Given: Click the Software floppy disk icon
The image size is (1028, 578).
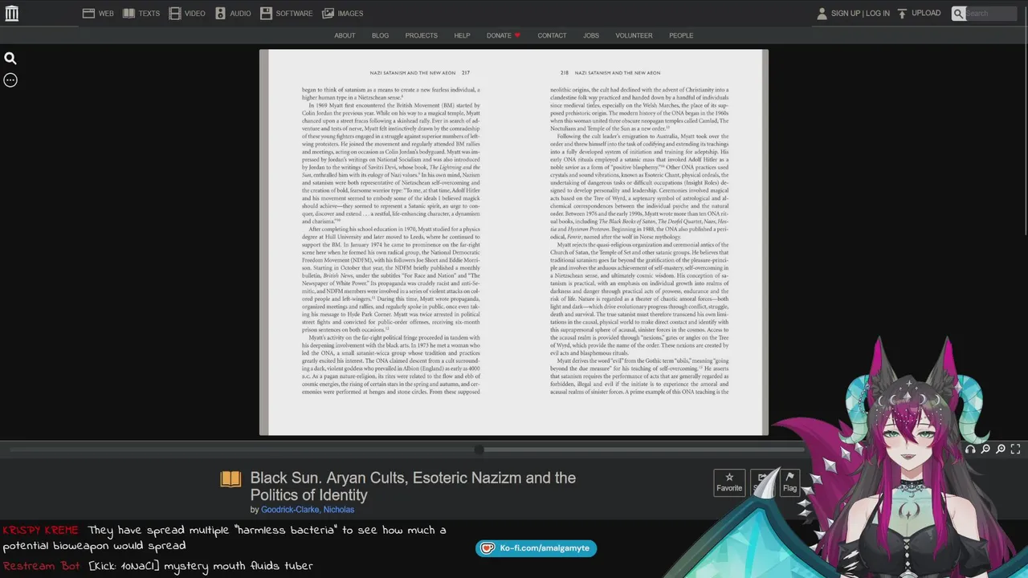Looking at the screenshot, I should coord(266,14).
